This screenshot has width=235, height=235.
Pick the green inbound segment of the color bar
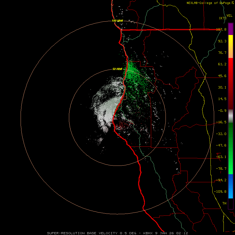click(231, 148)
